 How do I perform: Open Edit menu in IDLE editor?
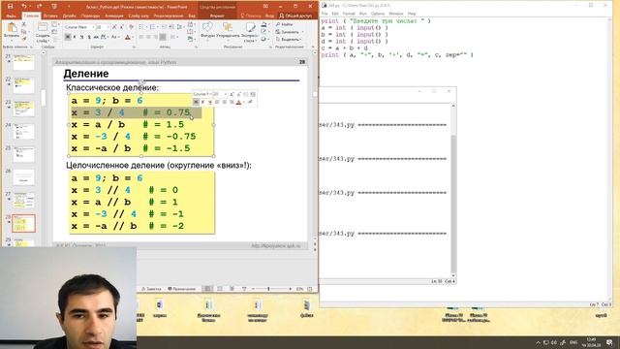click(335, 14)
